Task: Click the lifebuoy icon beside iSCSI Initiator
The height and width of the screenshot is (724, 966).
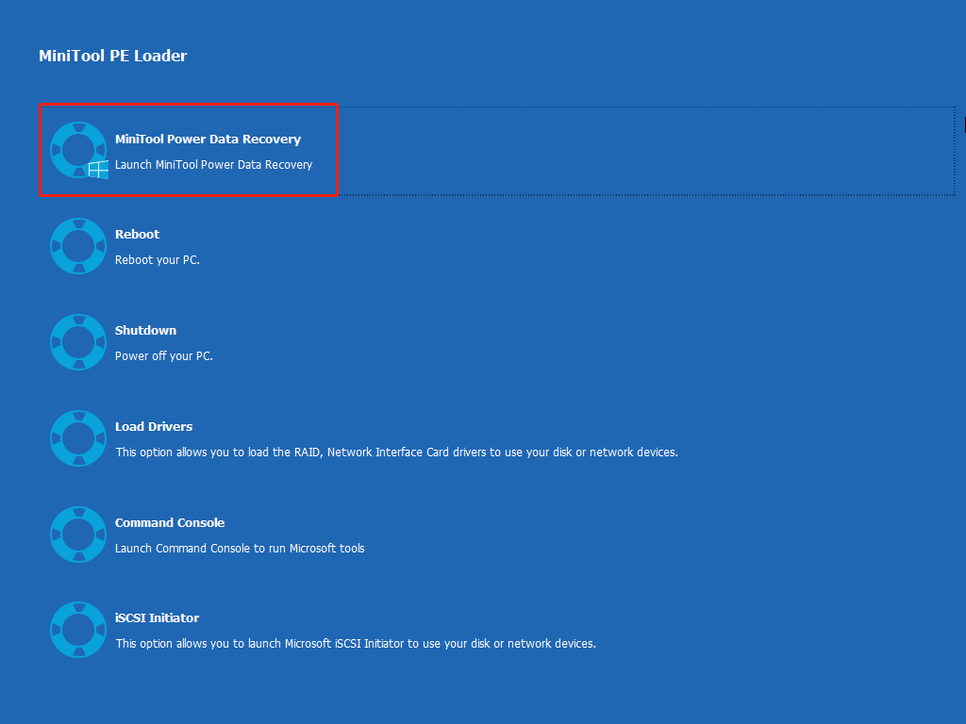Action: coord(78,630)
